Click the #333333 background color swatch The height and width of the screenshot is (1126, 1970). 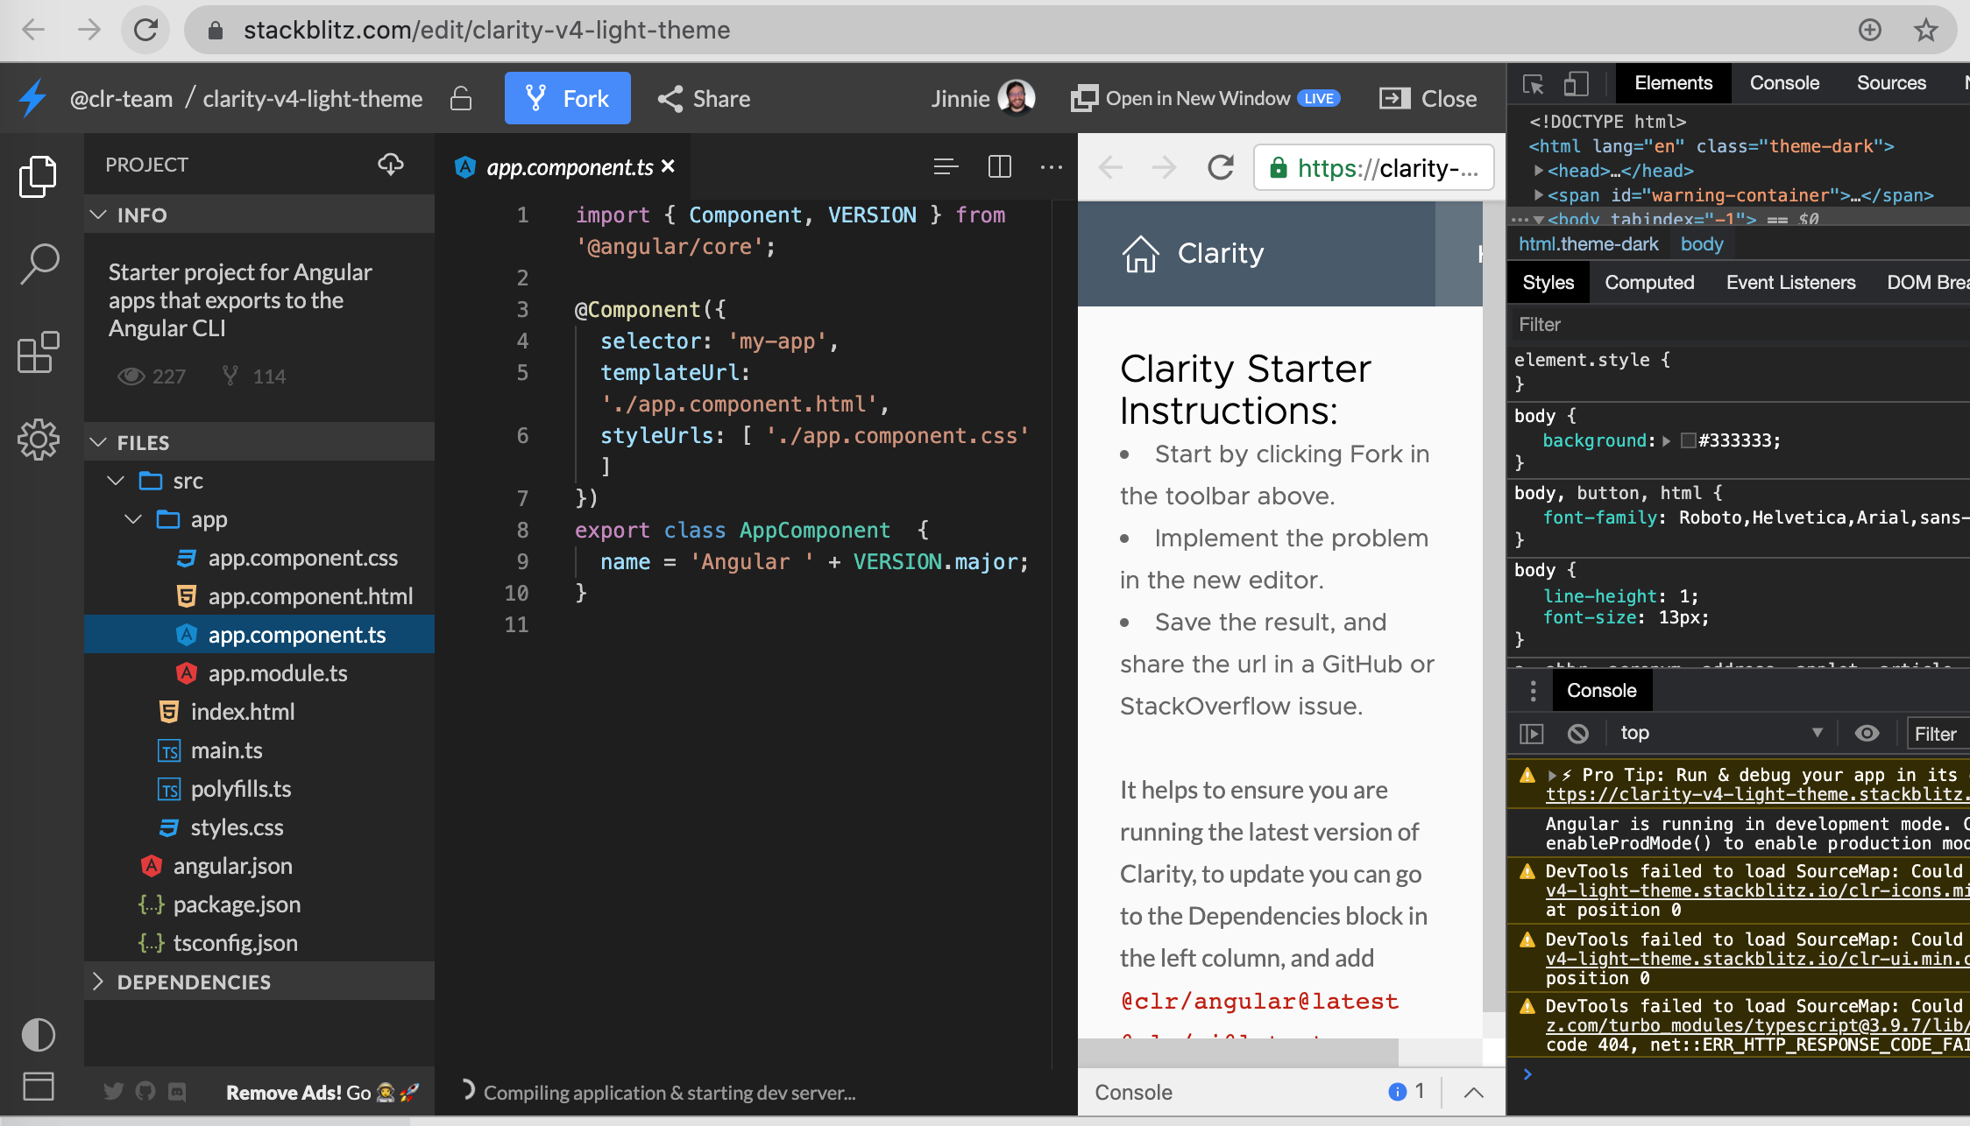1688,440
